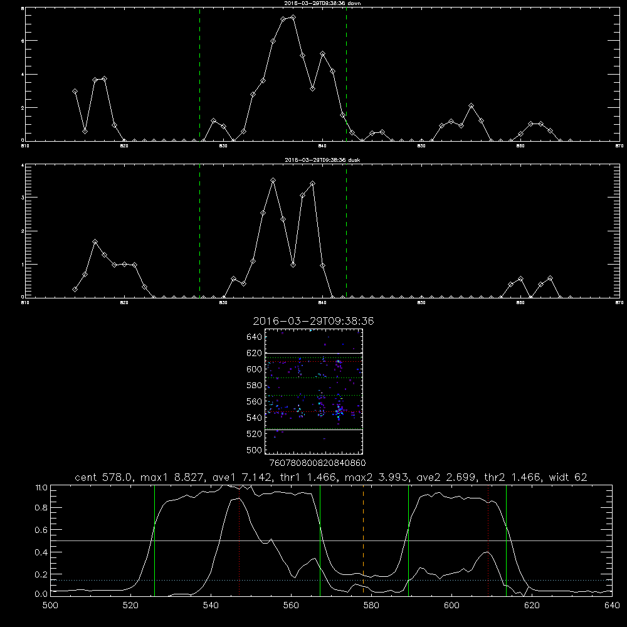Click the timestamp title above the spectral image

pyautogui.click(x=313, y=321)
